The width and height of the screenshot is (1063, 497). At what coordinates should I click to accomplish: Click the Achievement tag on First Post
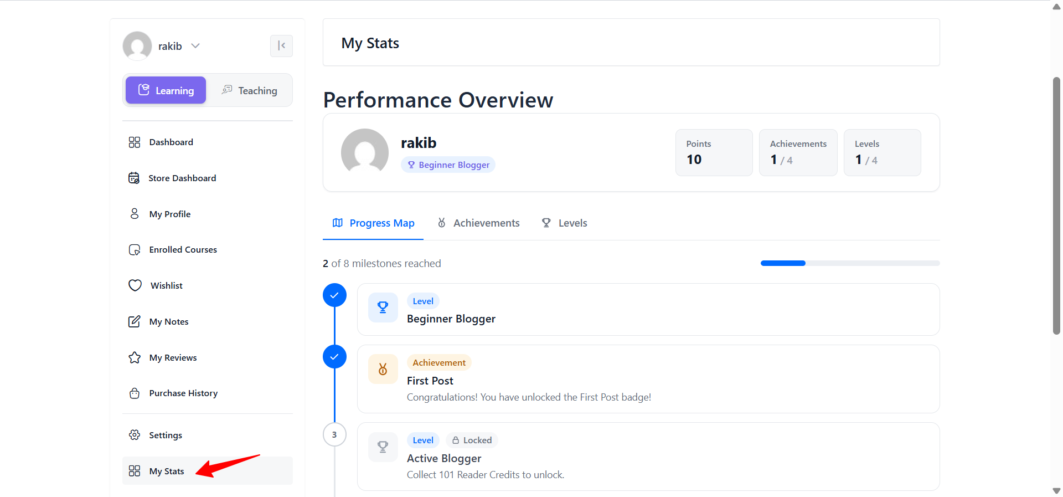click(439, 362)
